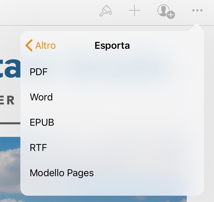Select EPUB export option
The width and height of the screenshot is (214, 202).
click(x=112, y=122)
